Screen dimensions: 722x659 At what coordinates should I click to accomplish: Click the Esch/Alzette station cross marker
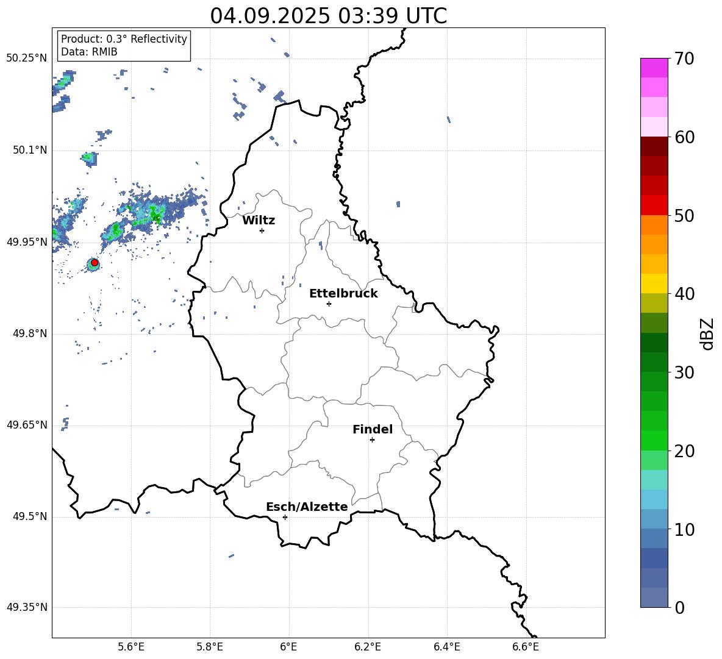(285, 517)
